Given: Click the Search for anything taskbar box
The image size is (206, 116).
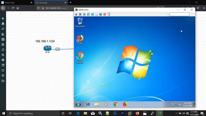Looking at the screenshot, I should coord(33,113).
